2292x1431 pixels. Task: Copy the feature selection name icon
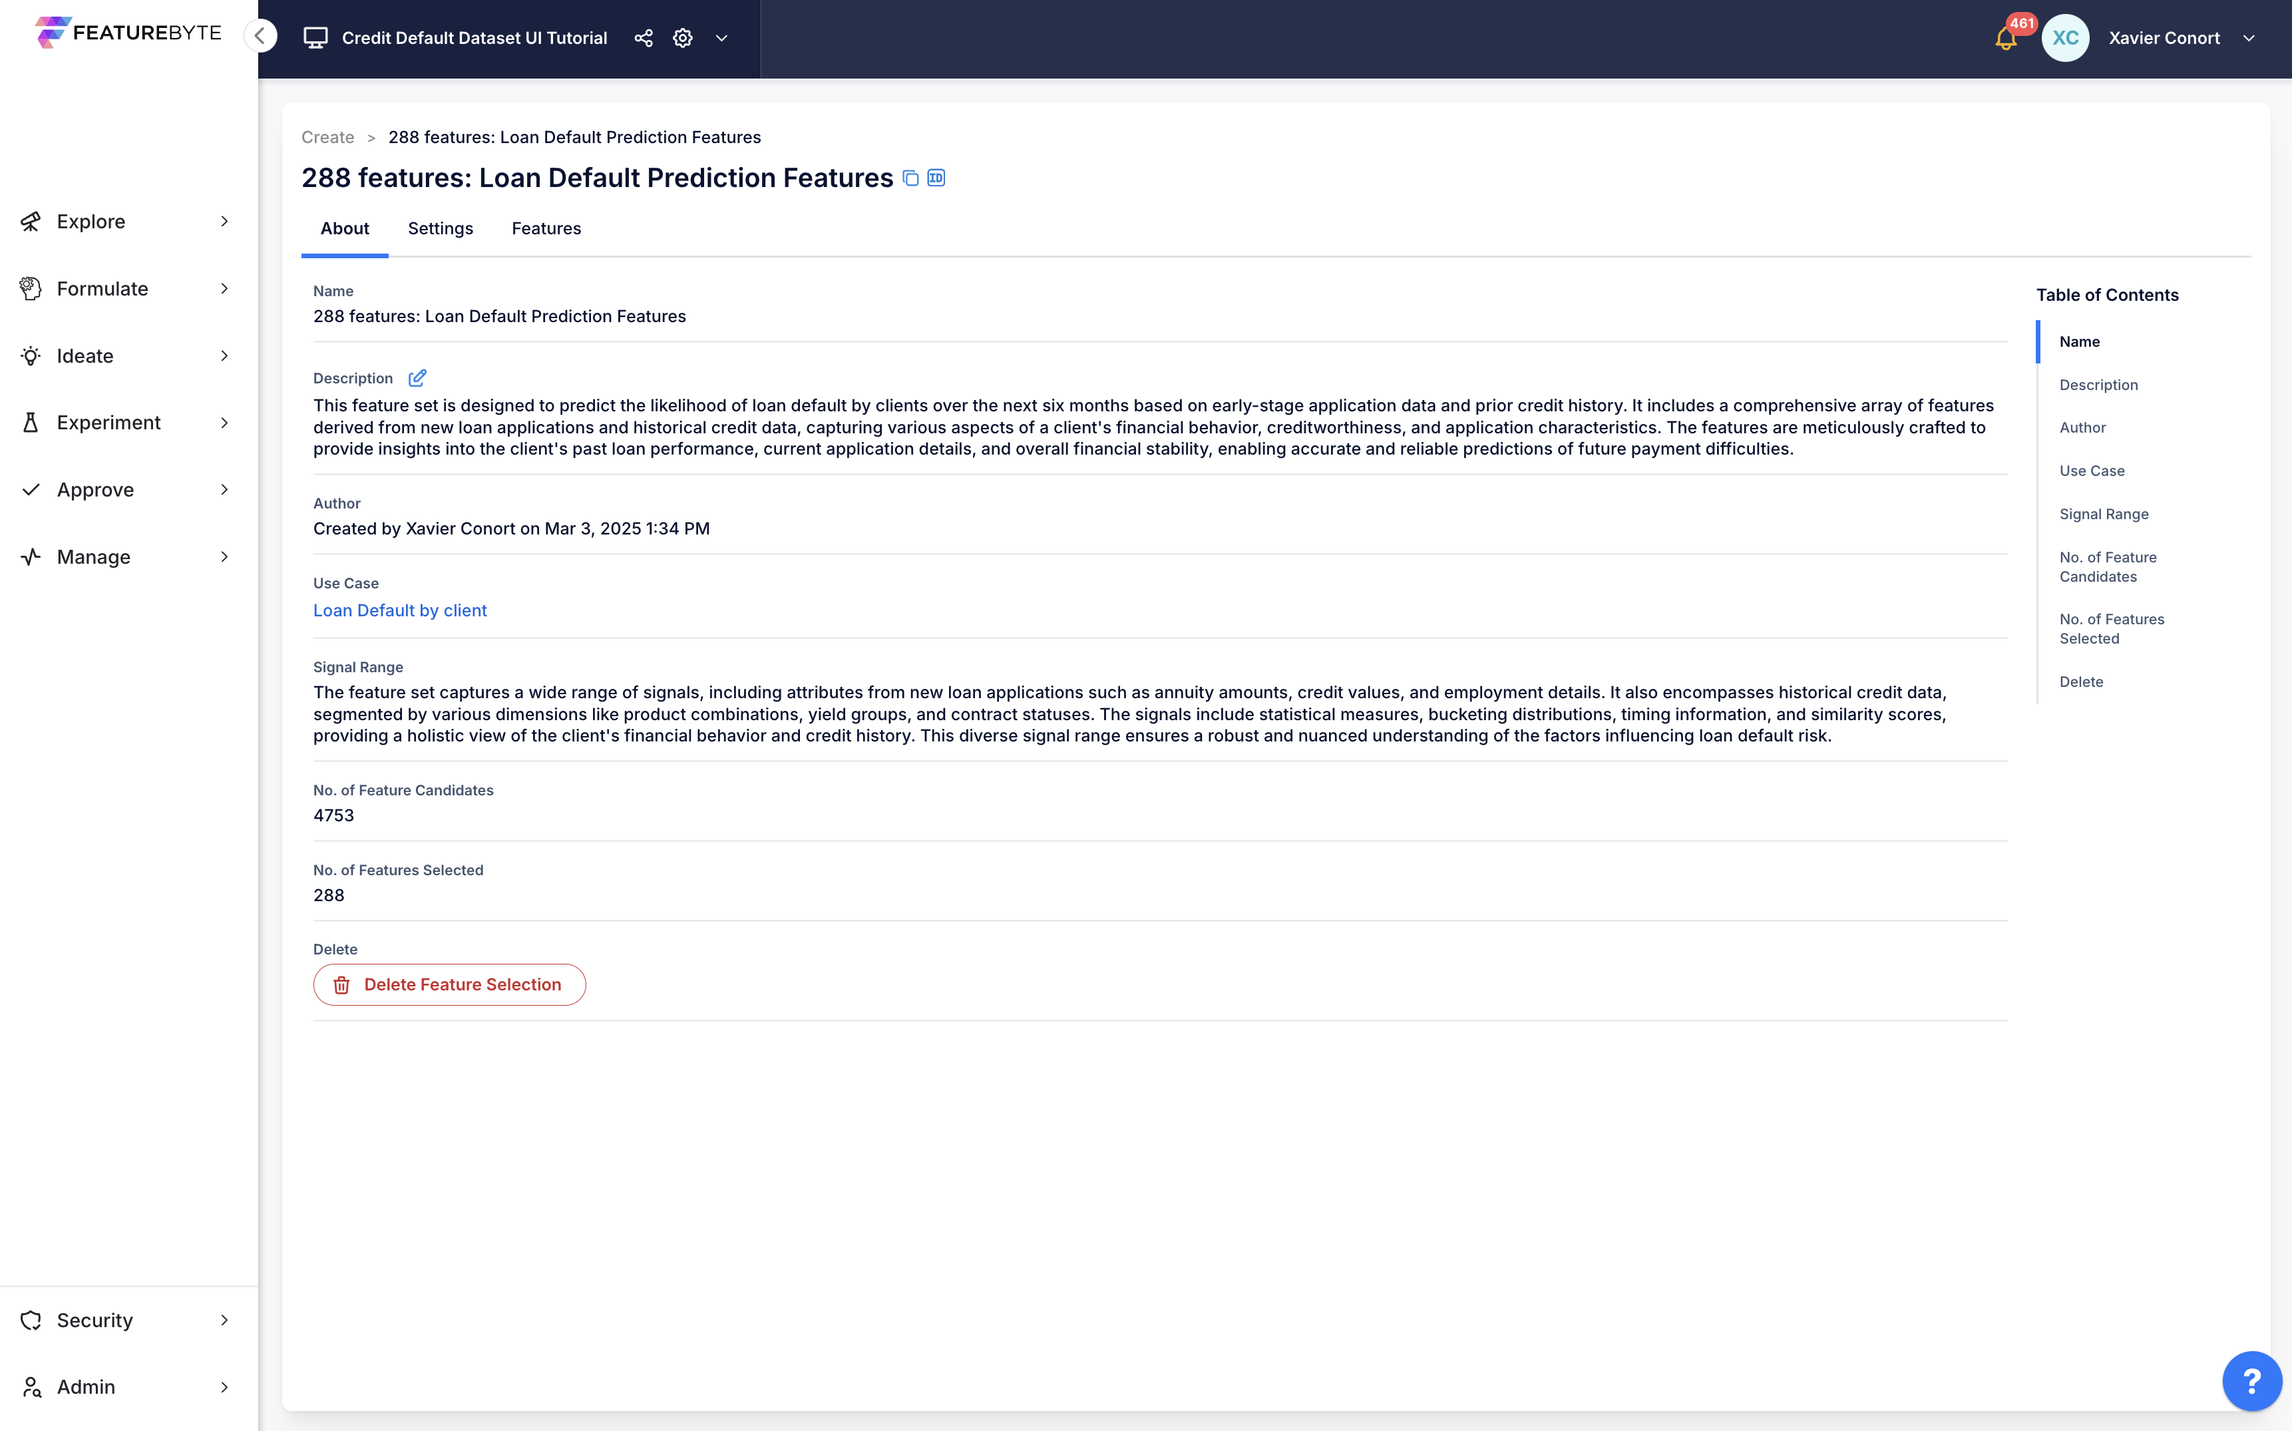910,178
